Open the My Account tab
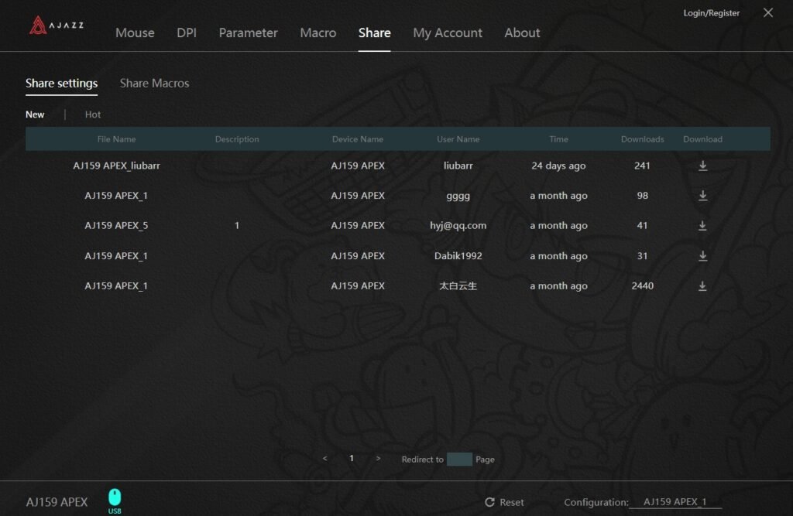 pos(448,32)
